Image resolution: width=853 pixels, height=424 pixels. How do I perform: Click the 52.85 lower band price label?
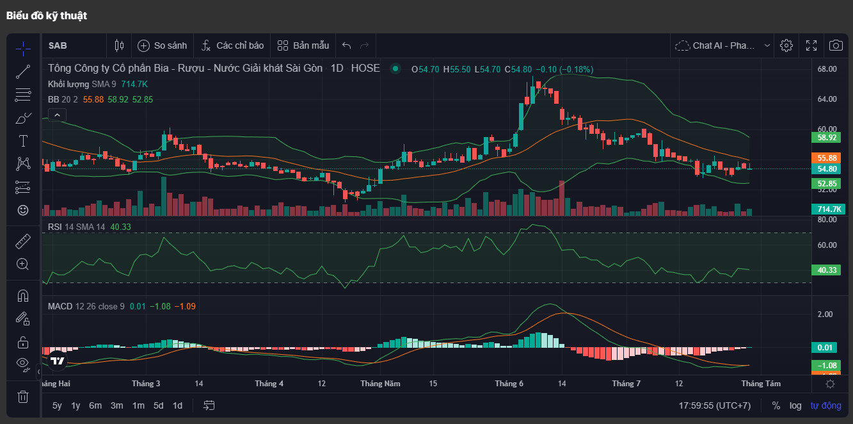pyautogui.click(x=827, y=183)
